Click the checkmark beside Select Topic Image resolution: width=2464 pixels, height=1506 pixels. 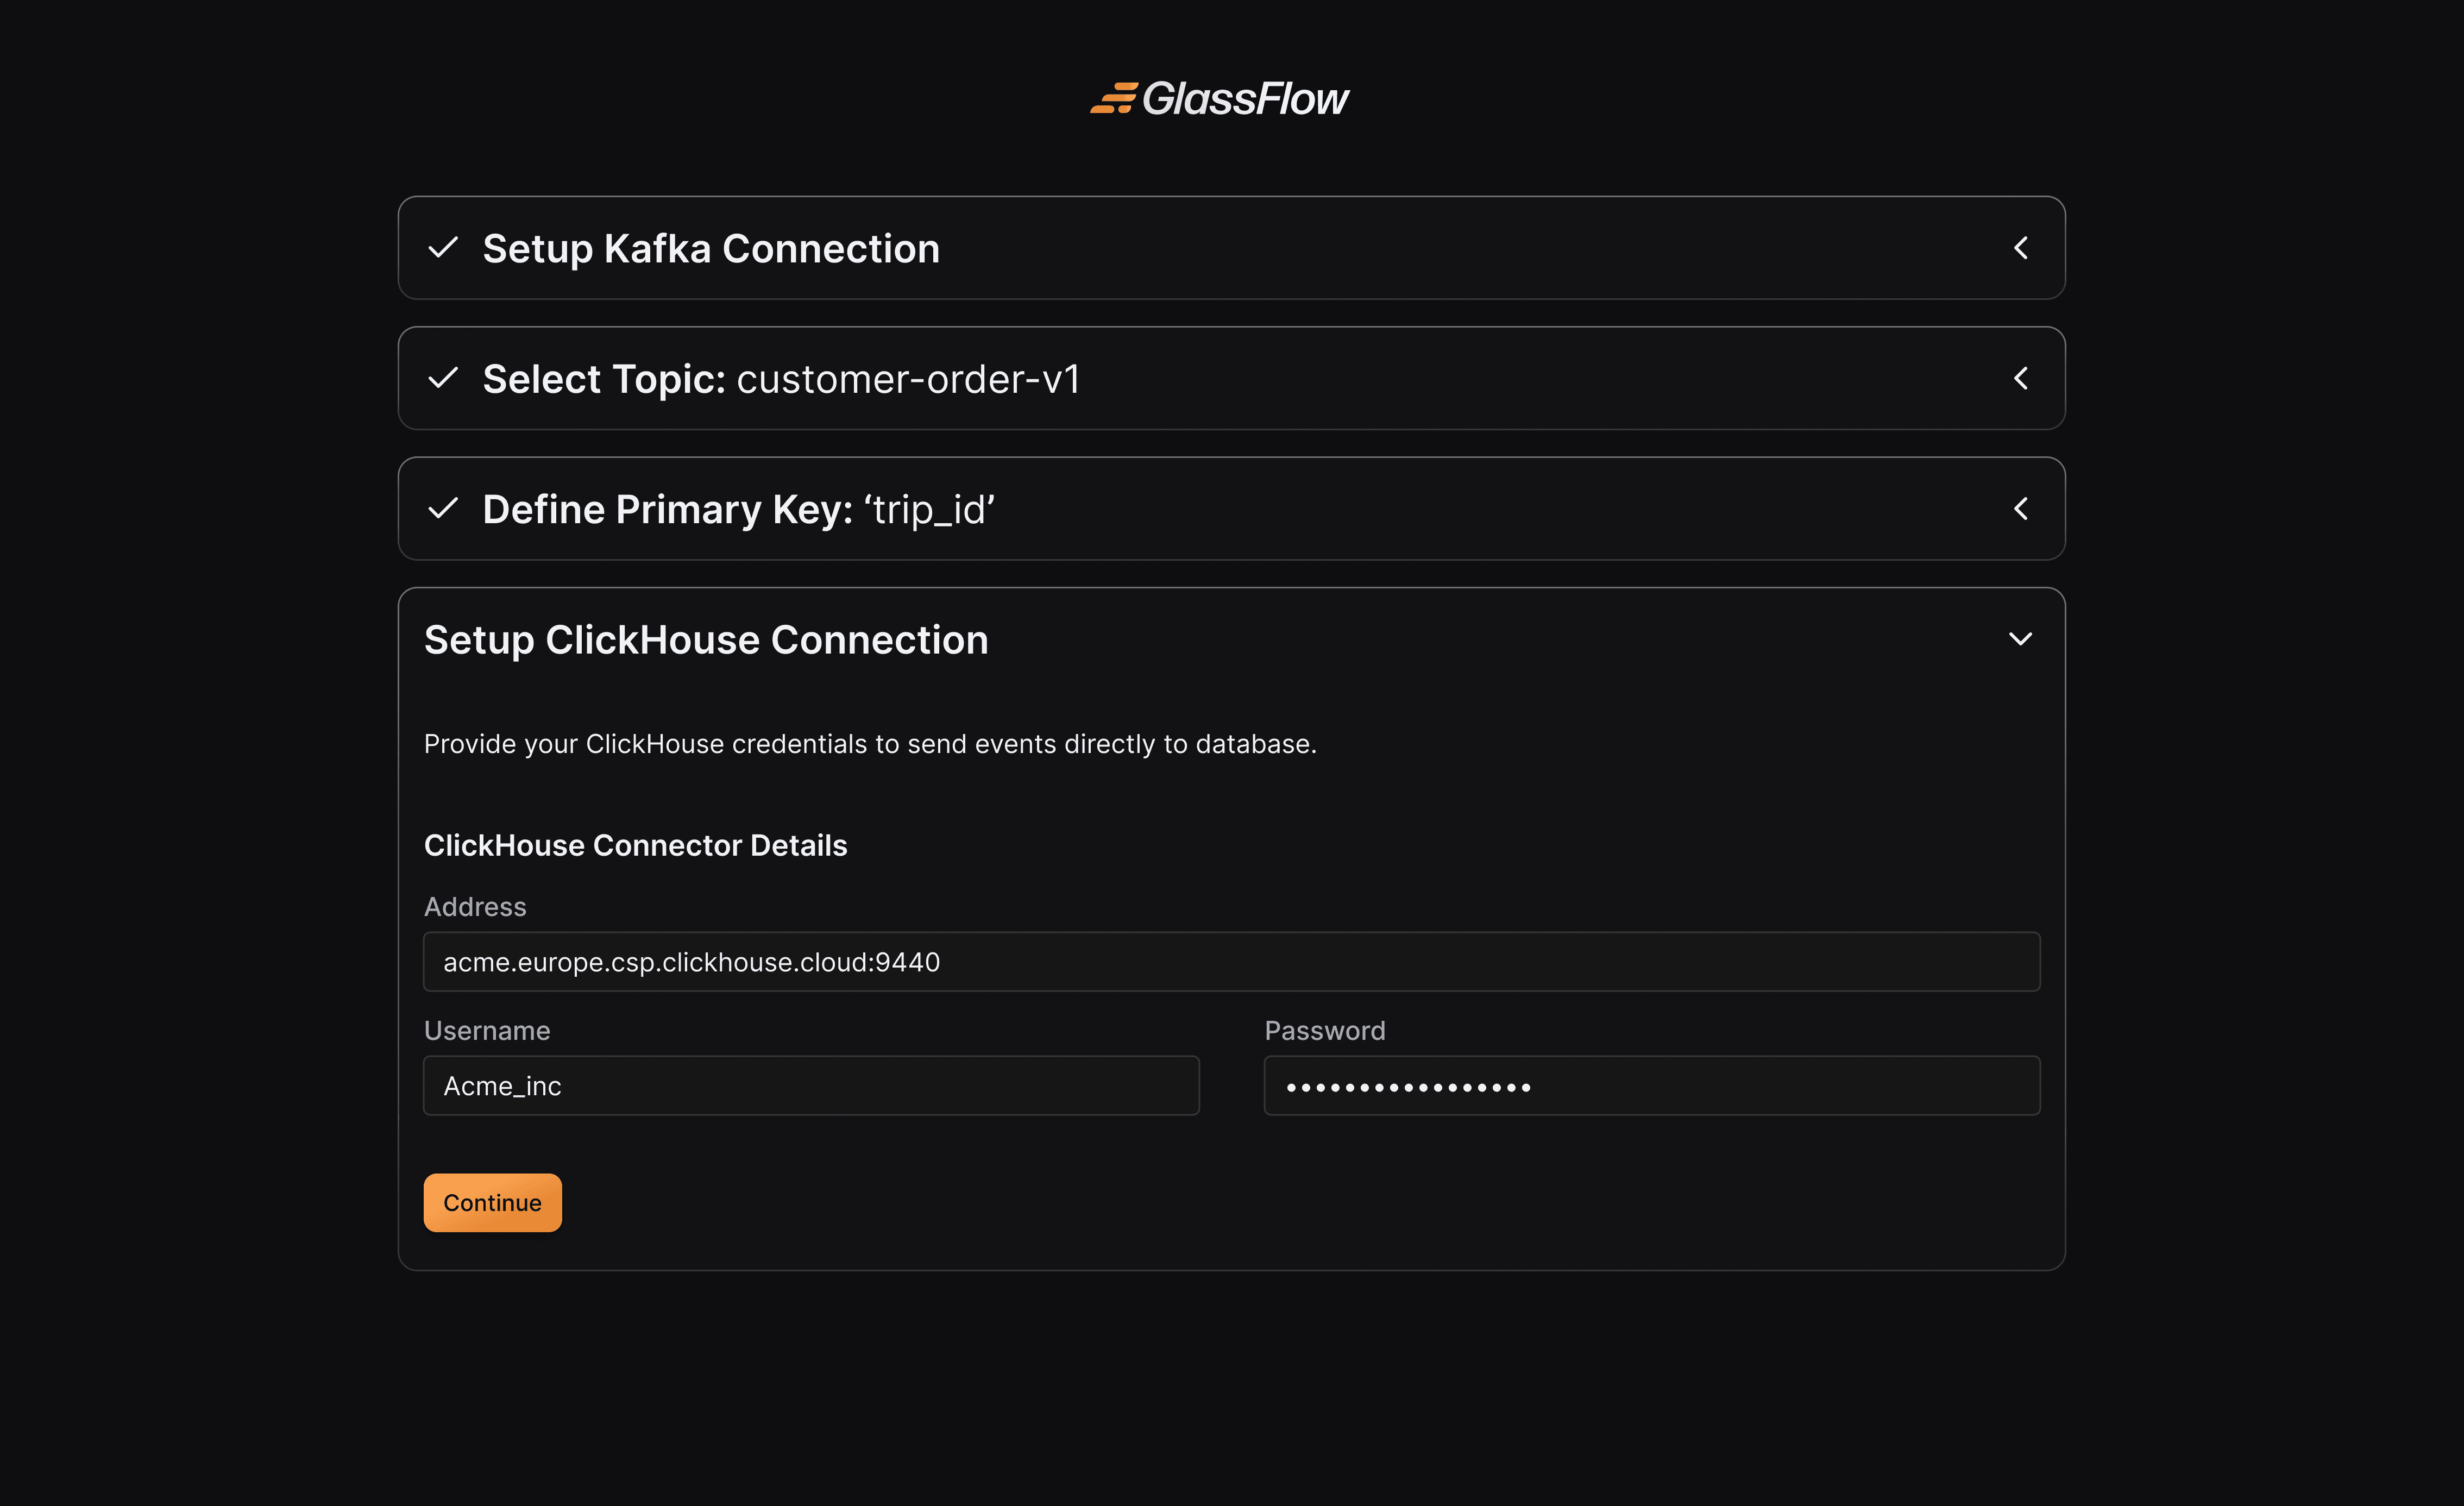click(443, 378)
